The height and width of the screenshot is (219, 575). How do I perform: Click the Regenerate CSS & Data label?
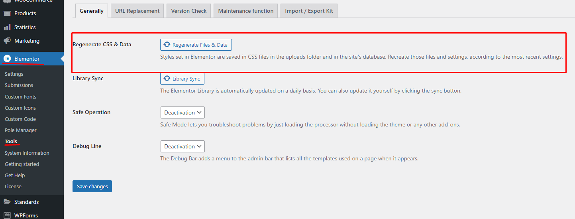102,44
